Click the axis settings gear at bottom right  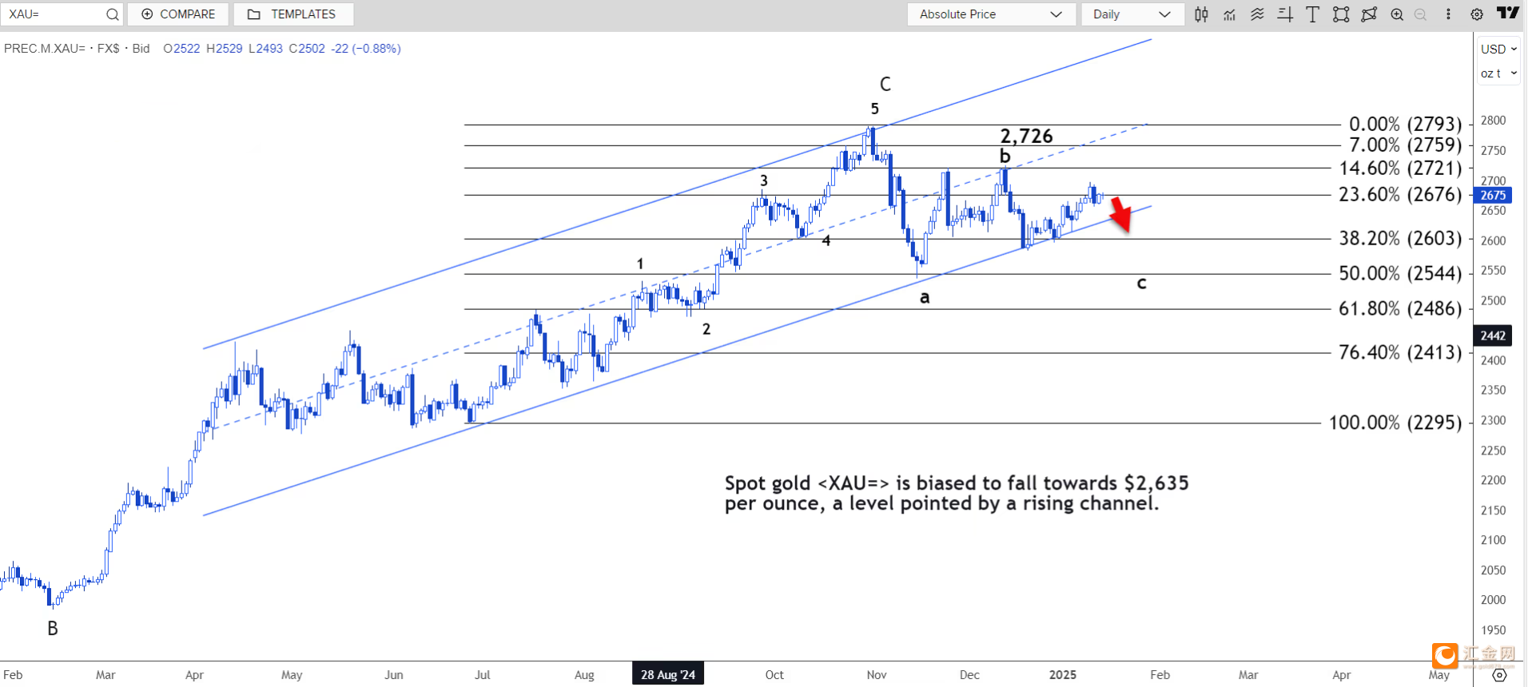click(1499, 675)
